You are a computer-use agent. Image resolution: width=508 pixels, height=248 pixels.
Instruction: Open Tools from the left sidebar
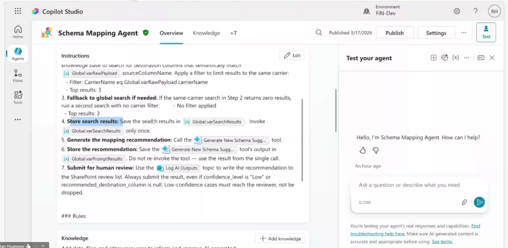coord(18,97)
